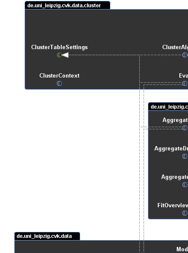This screenshot has height=253, width=188.
Task: Select the partially visible de.uni_leipzig.c... package tab
Action: pos(168,106)
